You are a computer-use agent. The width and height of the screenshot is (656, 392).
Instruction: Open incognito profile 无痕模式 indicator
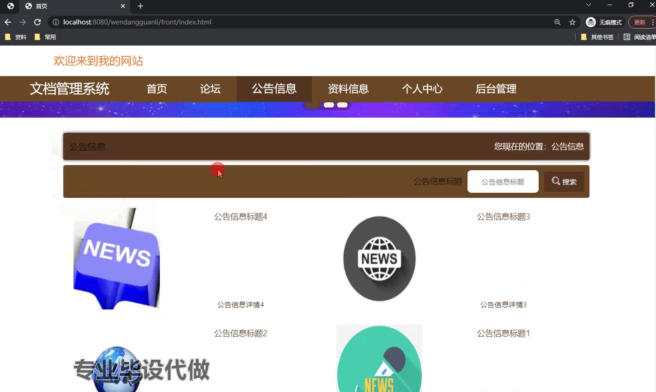604,22
